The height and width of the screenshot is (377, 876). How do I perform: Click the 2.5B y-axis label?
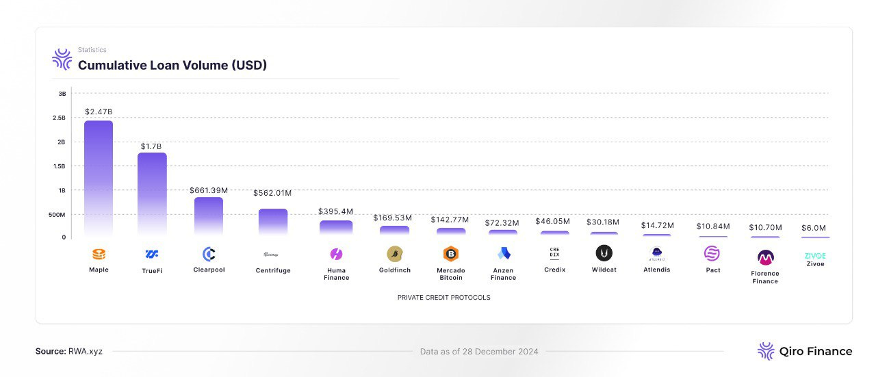pyautogui.click(x=60, y=118)
